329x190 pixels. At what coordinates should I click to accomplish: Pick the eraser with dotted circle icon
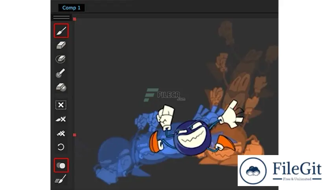pos(61,59)
